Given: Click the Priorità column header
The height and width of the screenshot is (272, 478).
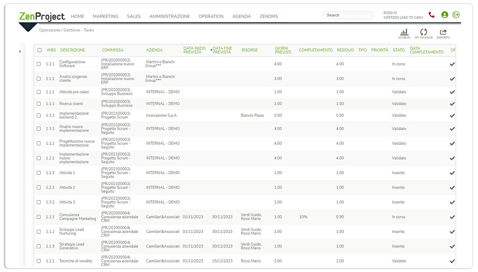Looking at the screenshot, I should (x=380, y=50).
